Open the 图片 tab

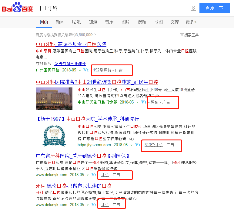point(125,22)
